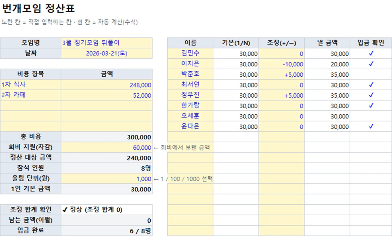Check the empty 입금 확인 cell for 박준호

[x=371, y=75]
